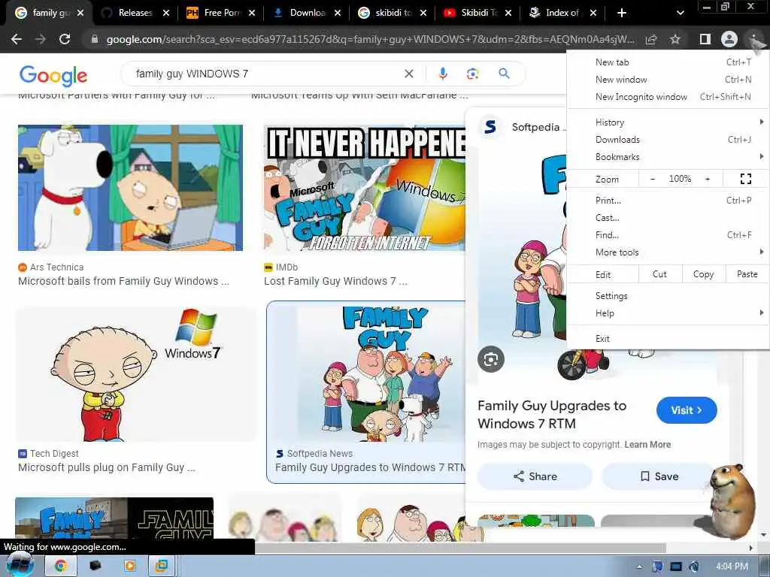
Task: Click the 4:04 PM clock
Action: click(x=732, y=566)
